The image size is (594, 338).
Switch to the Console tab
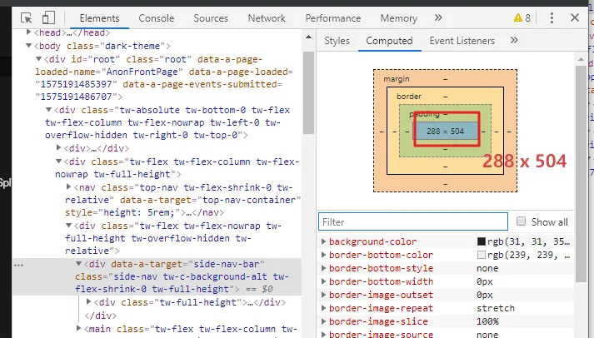point(157,17)
